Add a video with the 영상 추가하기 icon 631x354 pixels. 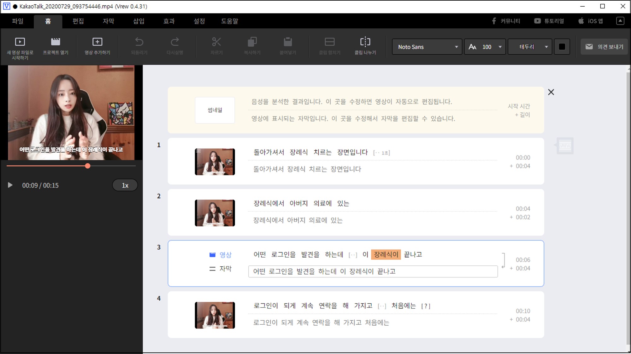coord(97,46)
